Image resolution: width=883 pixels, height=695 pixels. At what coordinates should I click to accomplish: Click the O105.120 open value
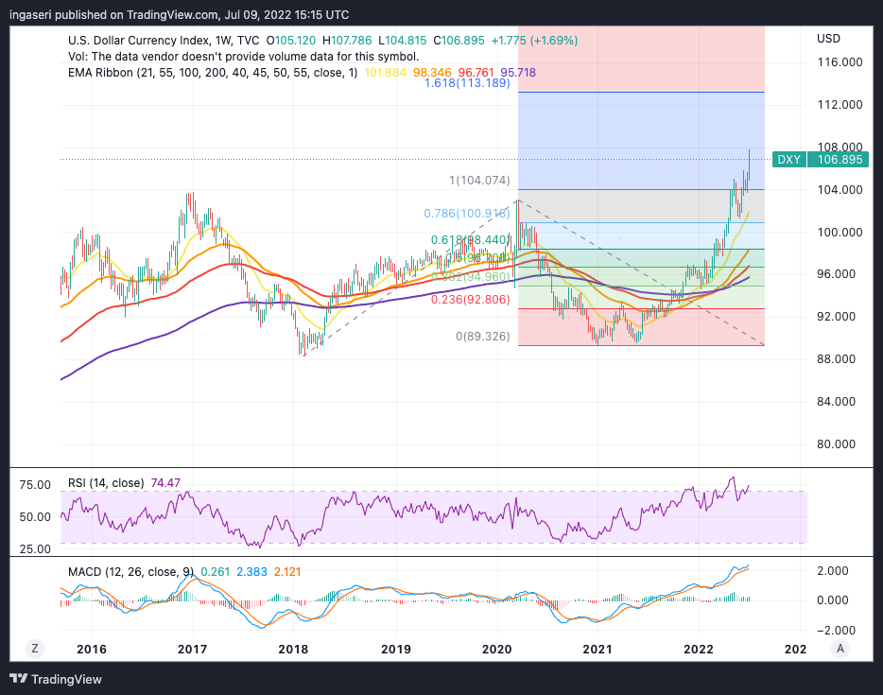pyautogui.click(x=291, y=41)
